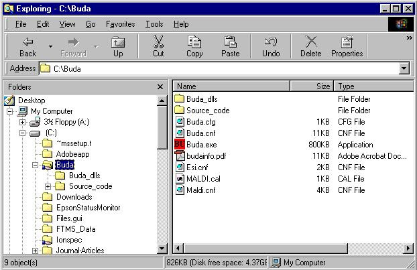Select the 3½ Floppy (A:) drive icon
This screenshot has height=270, width=417.
pos(35,122)
